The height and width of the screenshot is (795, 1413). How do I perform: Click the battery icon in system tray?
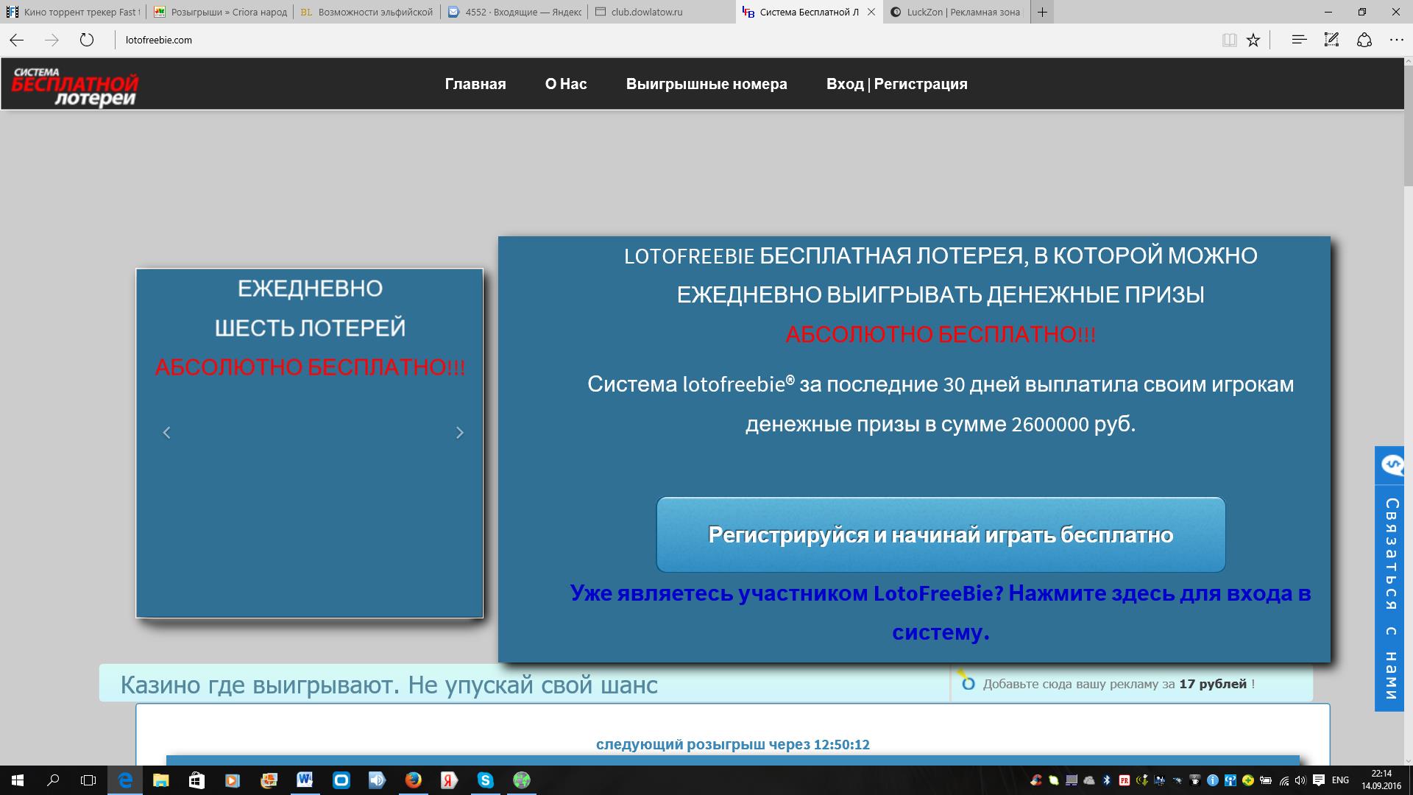click(1266, 780)
